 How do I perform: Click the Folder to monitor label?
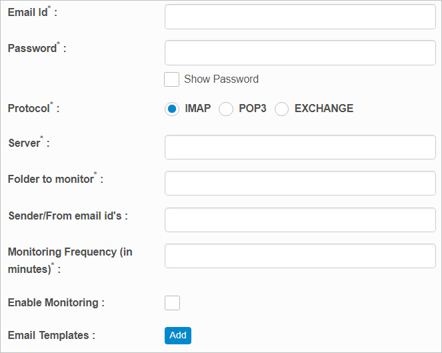point(52,180)
